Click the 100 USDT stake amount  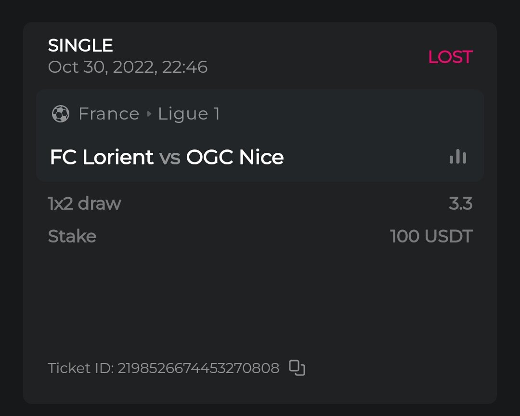[431, 237]
